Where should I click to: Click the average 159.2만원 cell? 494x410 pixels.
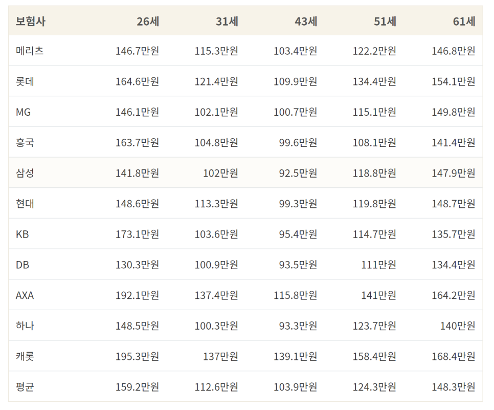coord(137,387)
